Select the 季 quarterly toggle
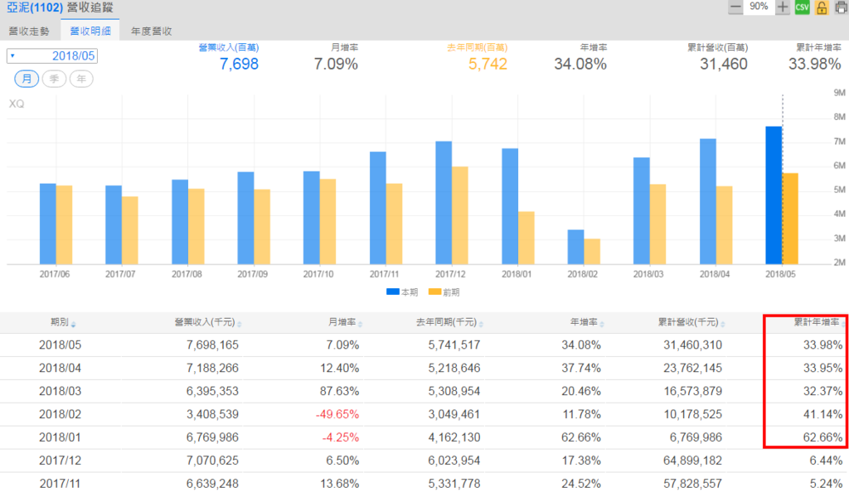This screenshot has height=492, width=849. click(54, 79)
